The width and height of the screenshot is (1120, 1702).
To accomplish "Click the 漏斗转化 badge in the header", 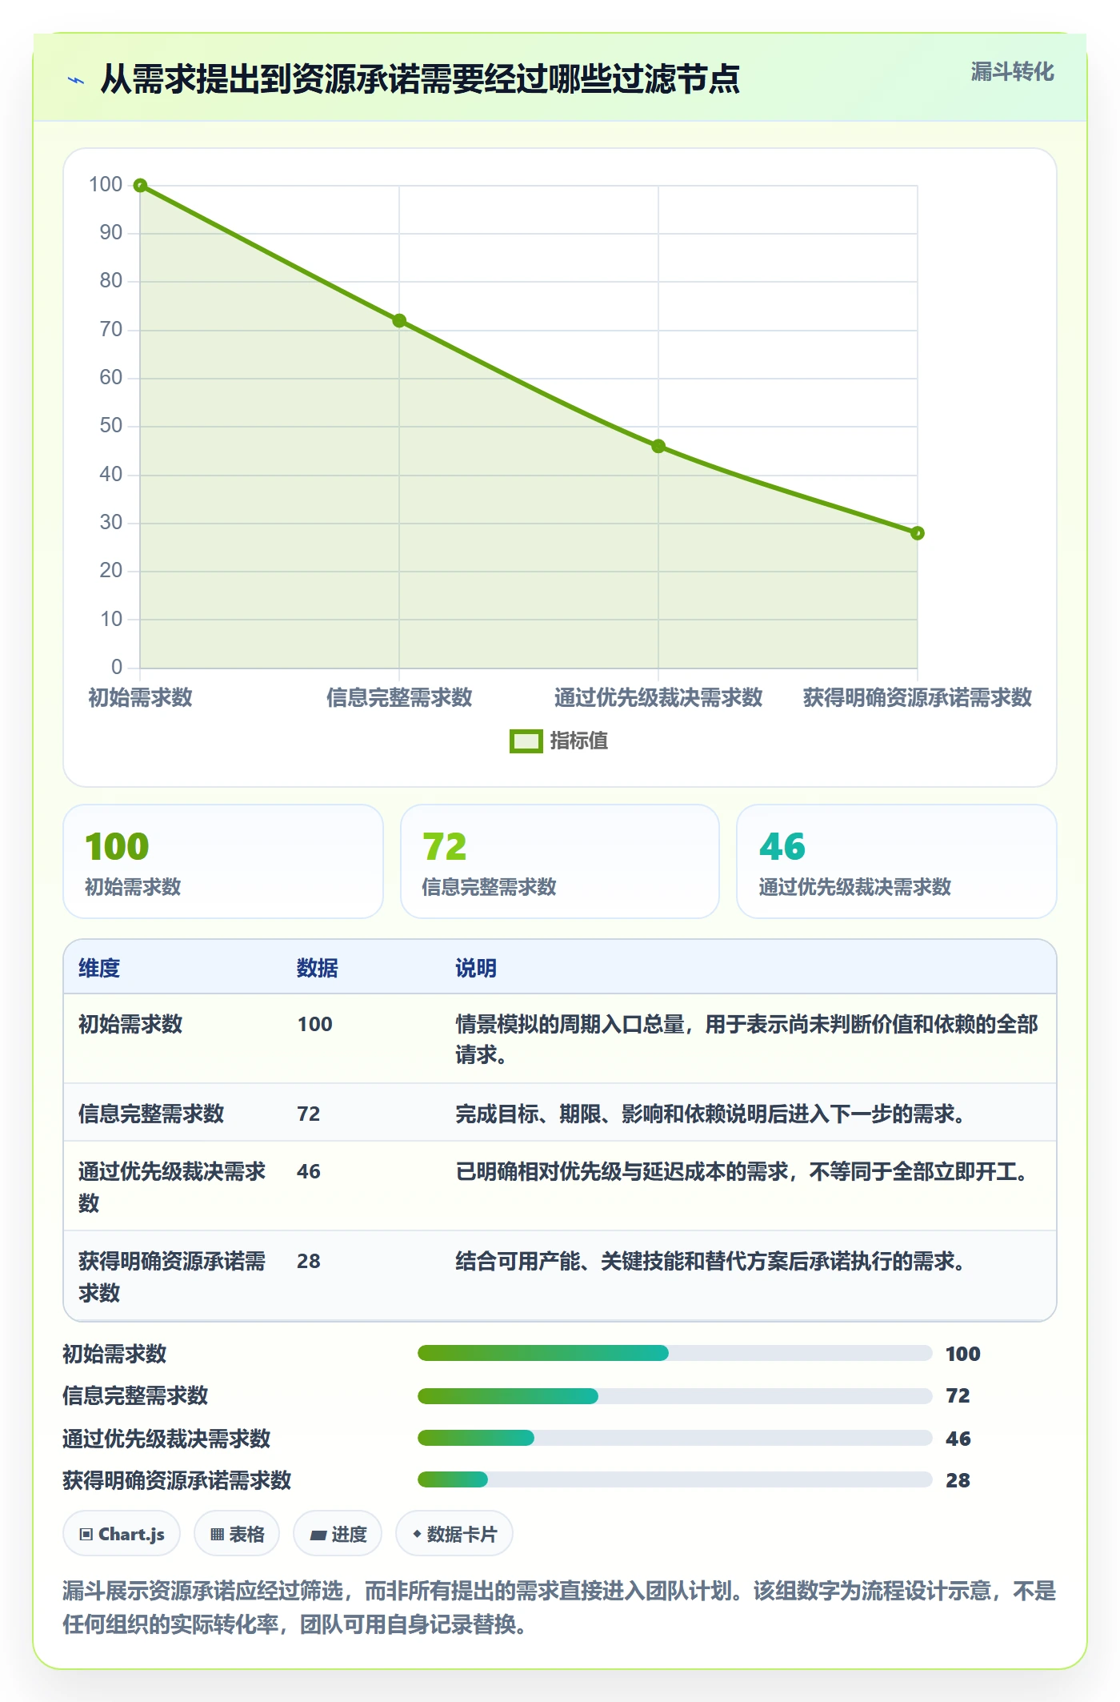I will 1012,72.
